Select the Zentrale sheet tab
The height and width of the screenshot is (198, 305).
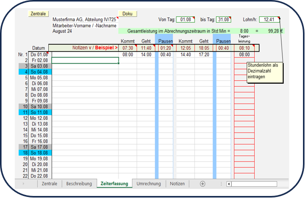click(49, 184)
